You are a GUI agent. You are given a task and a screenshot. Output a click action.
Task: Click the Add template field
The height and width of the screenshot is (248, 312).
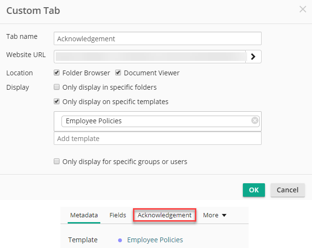click(x=157, y=139)
